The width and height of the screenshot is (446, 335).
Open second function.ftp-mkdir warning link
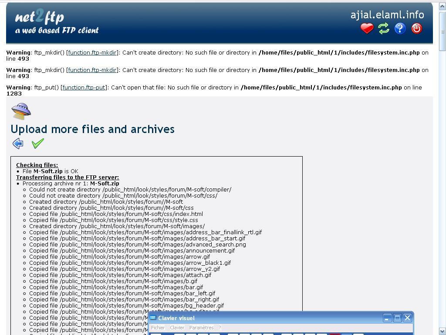pyautogui.click(x=92, y=70)
